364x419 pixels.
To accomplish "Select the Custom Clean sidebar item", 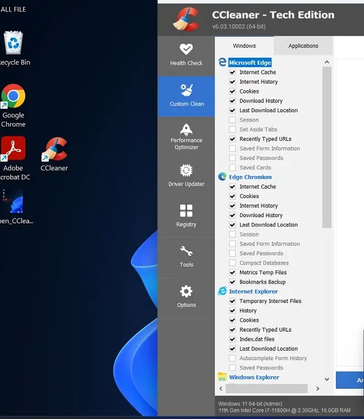I will pos(186,96).
